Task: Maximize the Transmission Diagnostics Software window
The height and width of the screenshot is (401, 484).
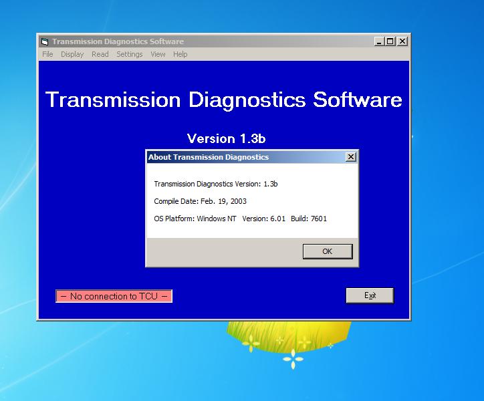Action: coord(390,41)
